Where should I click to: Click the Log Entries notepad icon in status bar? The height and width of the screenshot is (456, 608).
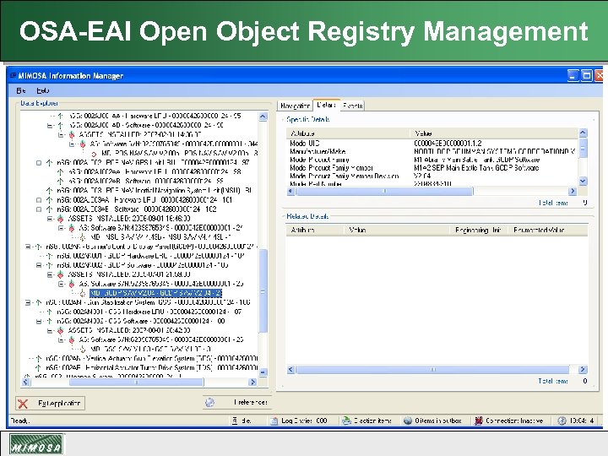(274, 421)
